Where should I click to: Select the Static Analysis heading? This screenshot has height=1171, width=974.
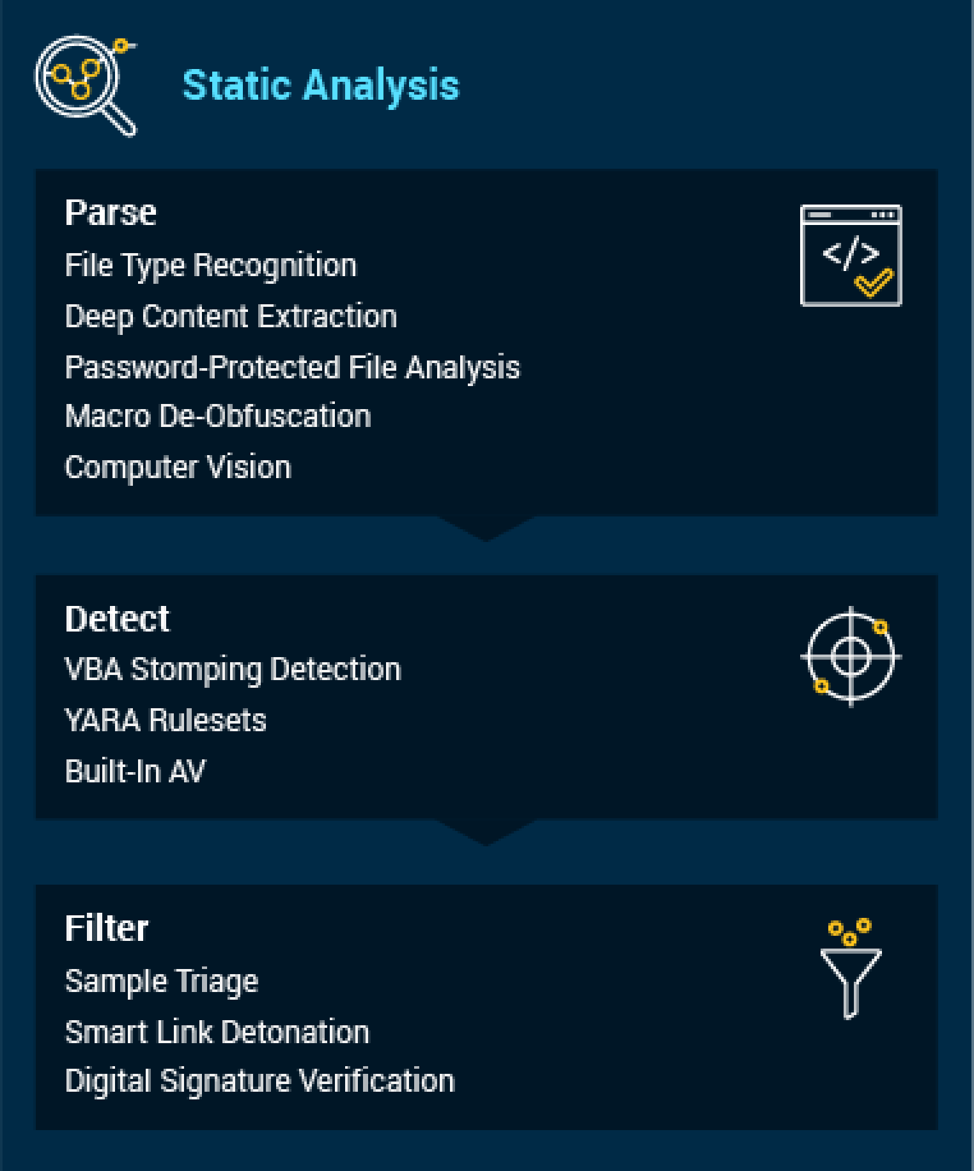321,85
